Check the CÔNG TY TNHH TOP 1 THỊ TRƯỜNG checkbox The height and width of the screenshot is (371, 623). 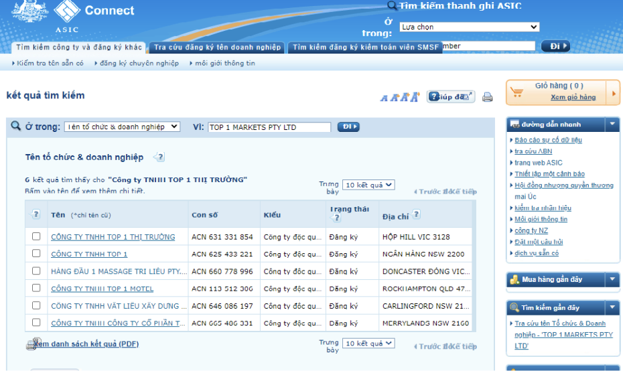click(x=36, y=236)
